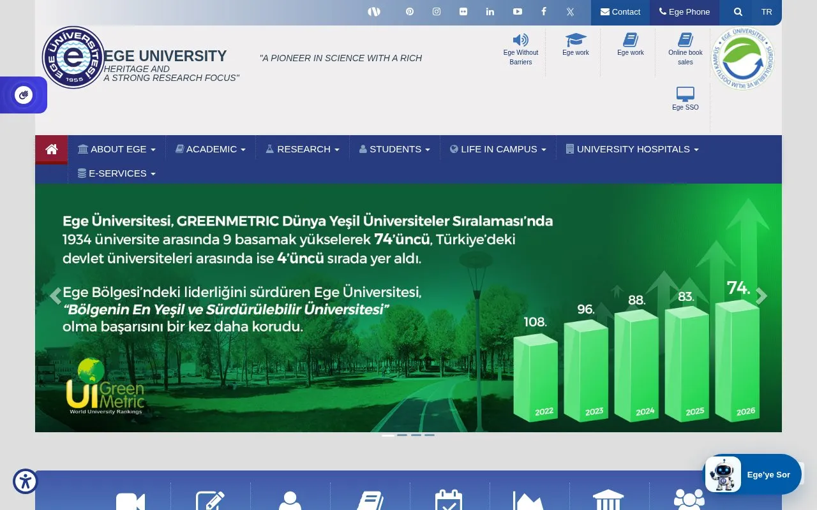
Task: Open the Instagram social icon
Action: [x=437, y=11]
